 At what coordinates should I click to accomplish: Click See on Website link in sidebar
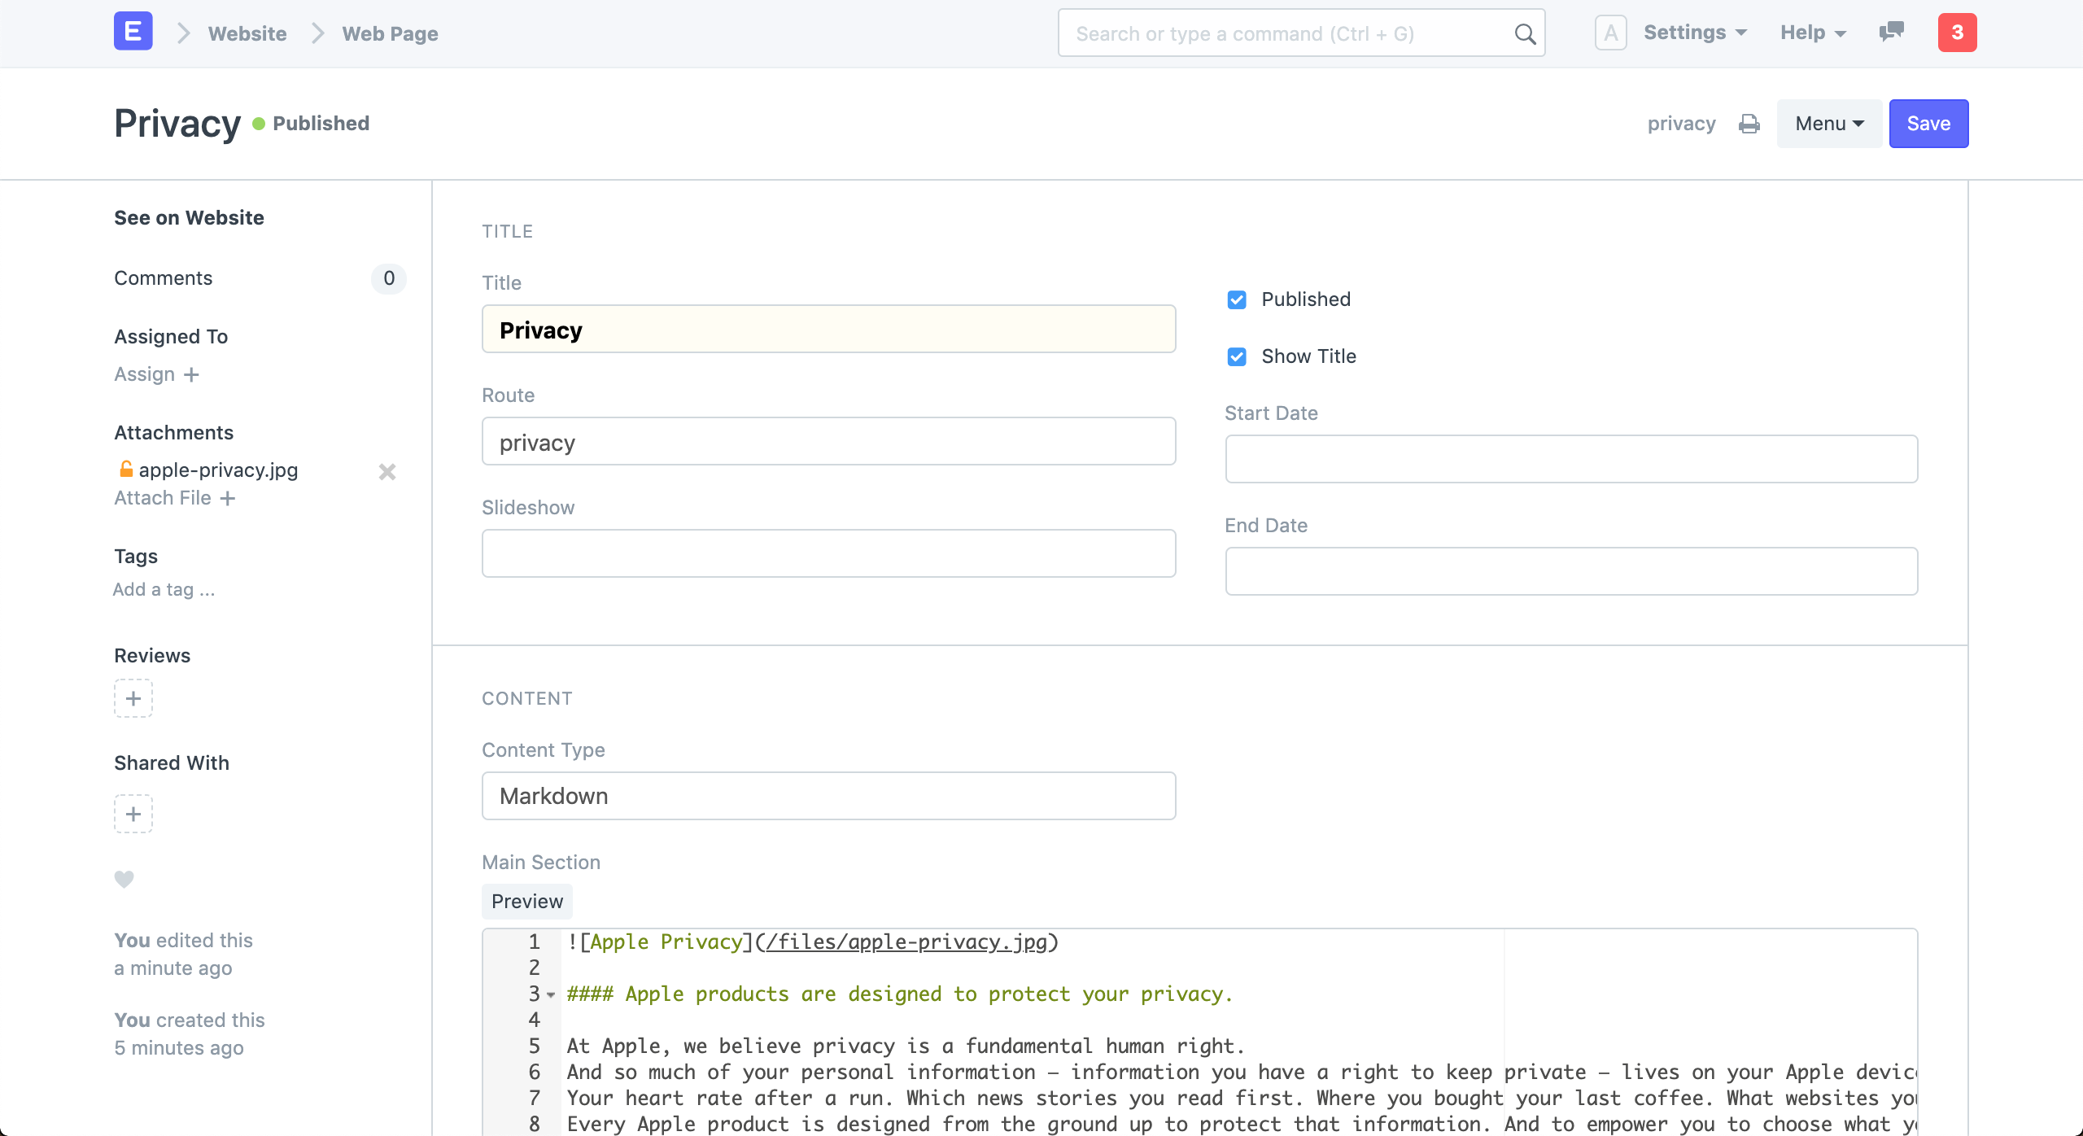click(x=189, y=216)
